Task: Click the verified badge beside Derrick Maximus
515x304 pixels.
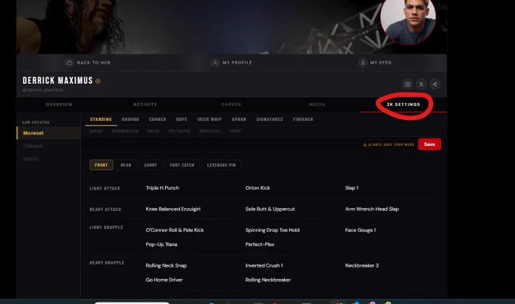Action: pyautogui.click(x=98, y=81)
